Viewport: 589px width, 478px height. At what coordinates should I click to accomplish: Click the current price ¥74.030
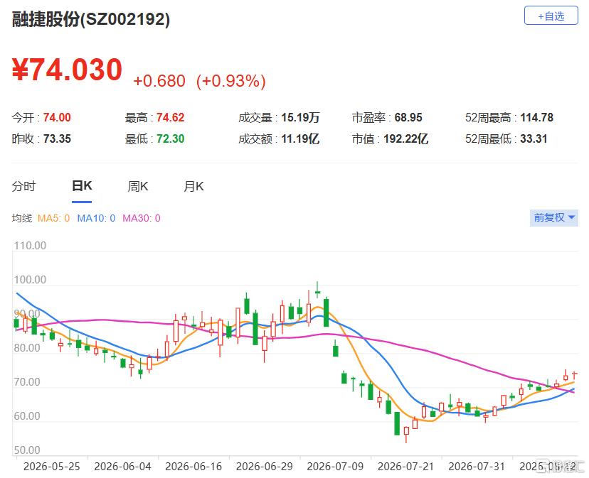click(x=68, y=70)
